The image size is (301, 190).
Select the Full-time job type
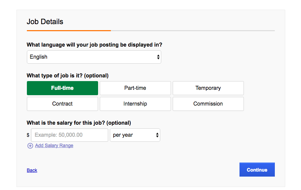(x=62, y=88)
